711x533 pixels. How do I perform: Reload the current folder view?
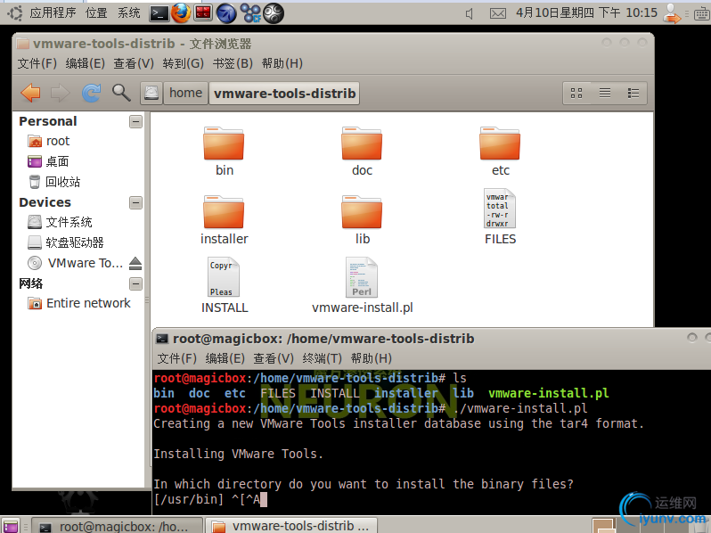[x=91, y=93]
